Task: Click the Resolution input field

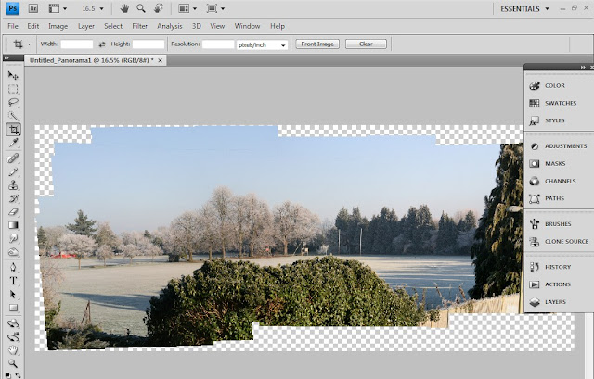Action: tap(218, 44)
